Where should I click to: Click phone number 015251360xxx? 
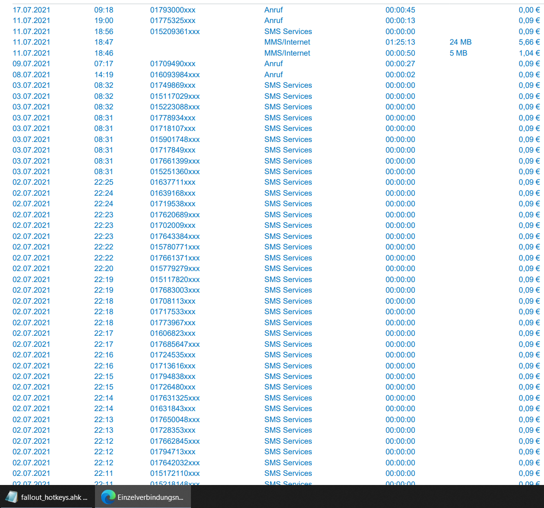175,171
